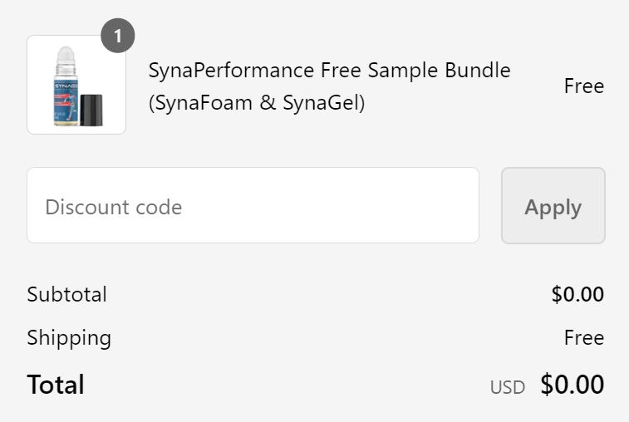
Task: Click the word Bundle in the product name
Action: coord(478,71)
